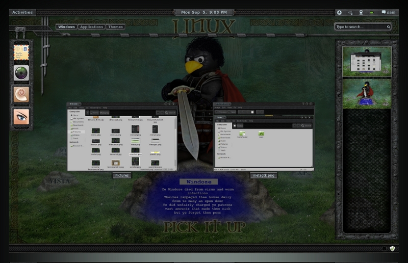Open the Help menu in Pictures window
The height and width of the screenshot is (263, 408).
105,108
